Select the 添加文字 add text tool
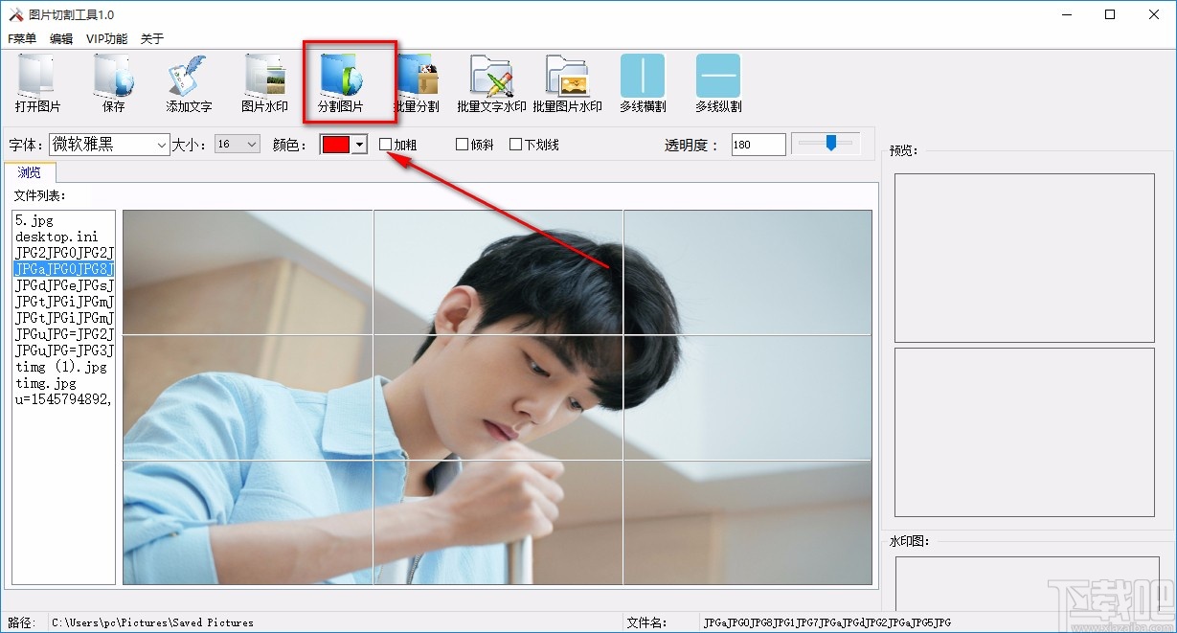 click(x=189, y=83)
